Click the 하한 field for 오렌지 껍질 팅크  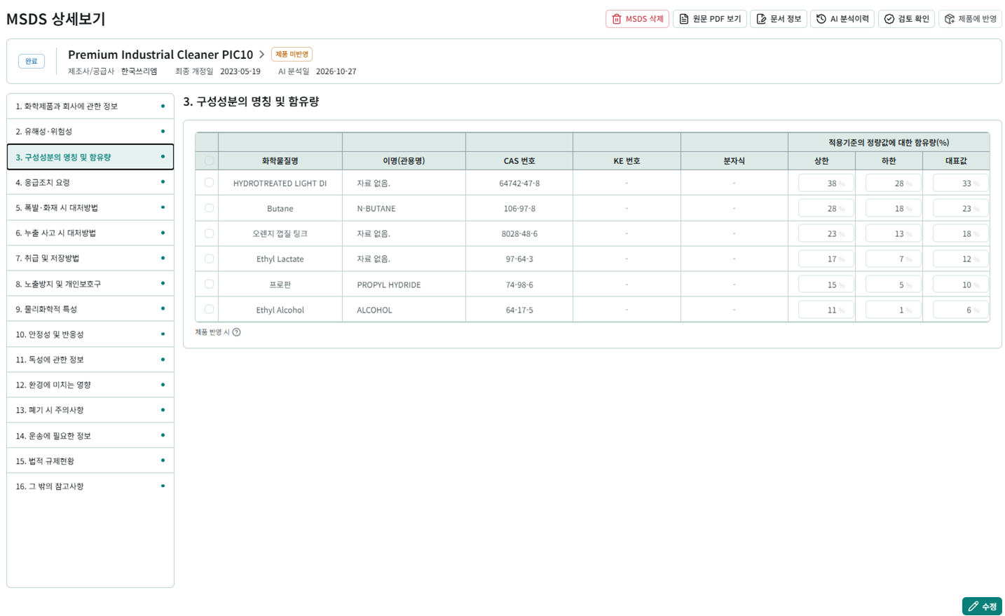(893, 233)
